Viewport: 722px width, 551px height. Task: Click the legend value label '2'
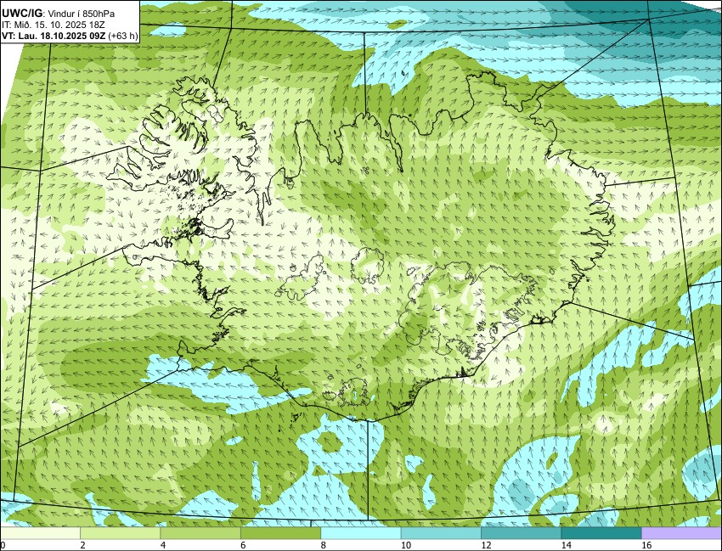[x=83, y=545]
